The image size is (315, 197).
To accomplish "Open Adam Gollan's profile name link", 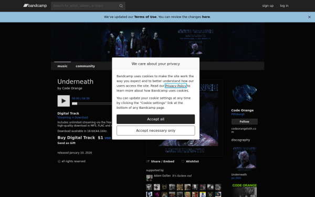I will [x=162, y=175].
